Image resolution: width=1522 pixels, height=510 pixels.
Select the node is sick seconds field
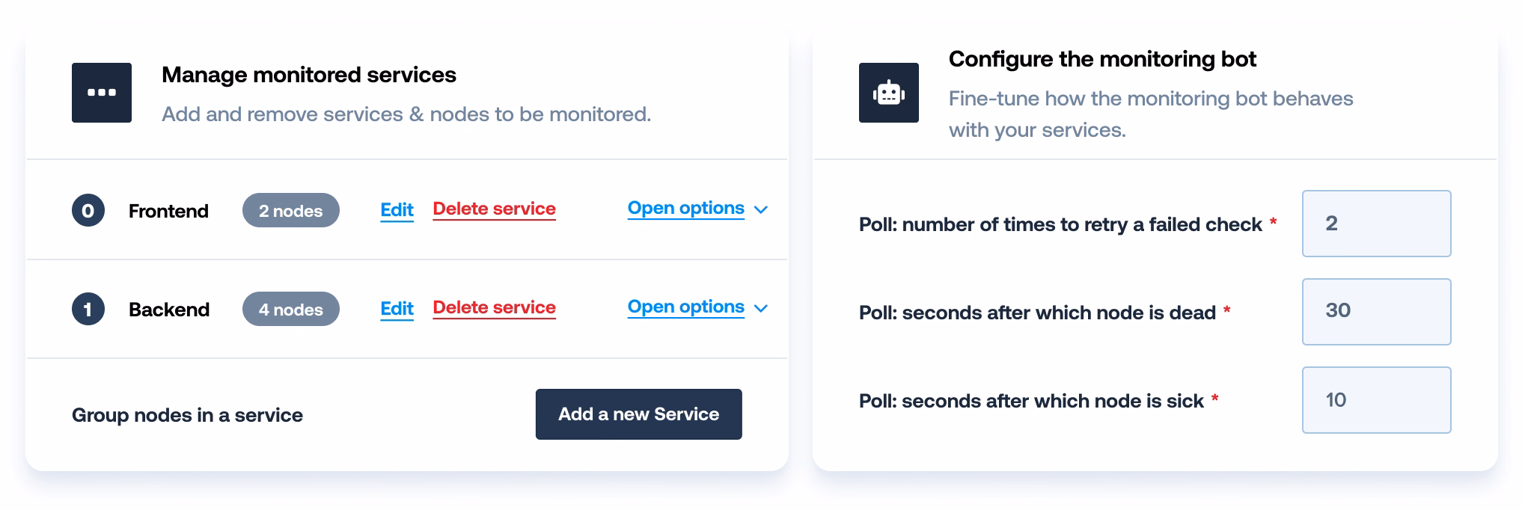click(1376, 400)
